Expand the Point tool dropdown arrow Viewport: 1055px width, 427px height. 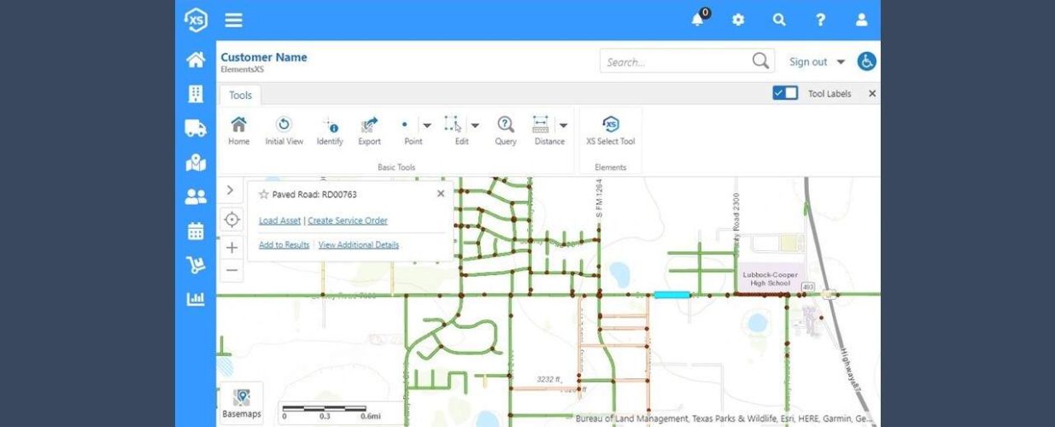pos(427,125)
